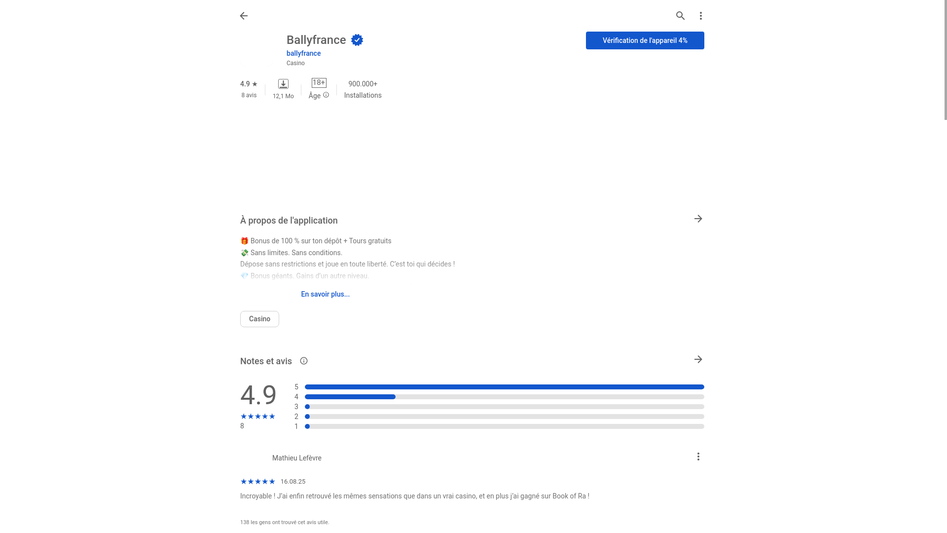The image size is (947, 533).
Task: Open the review options menu for Mathieu Lefèvre
Action: click(x=698, y=457)
